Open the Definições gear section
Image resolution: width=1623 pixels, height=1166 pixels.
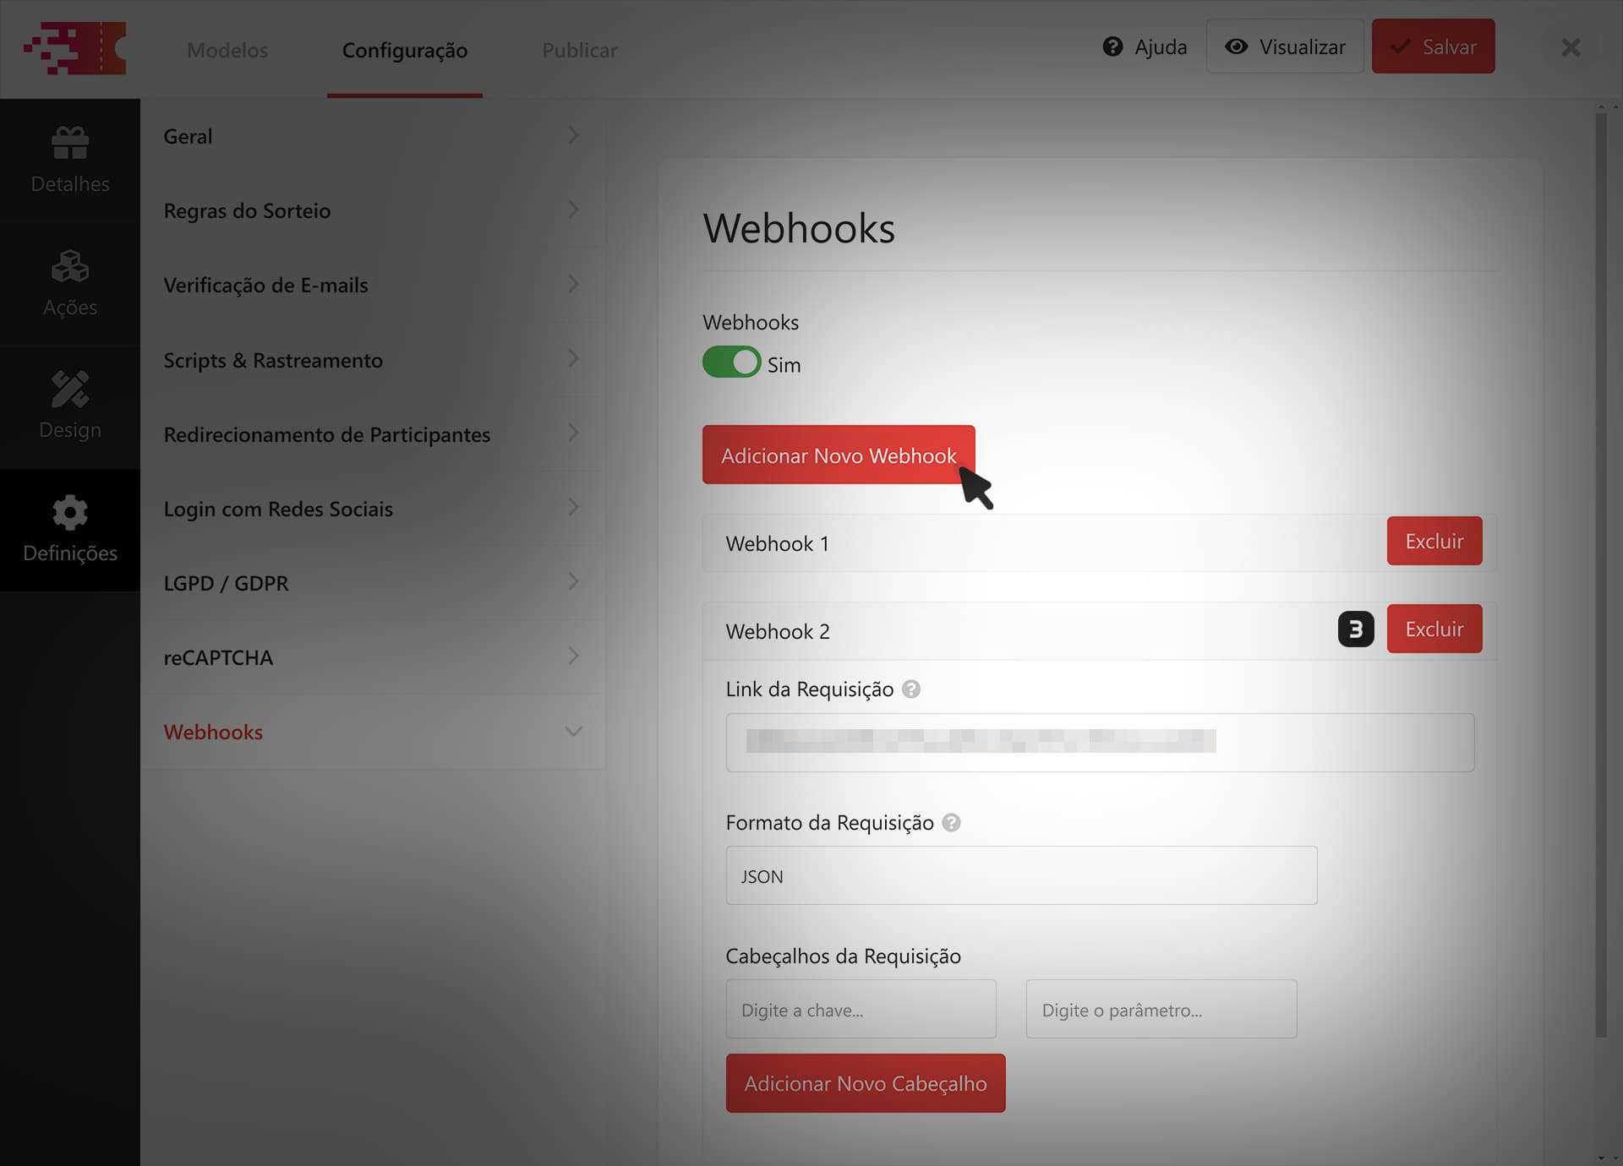(70, 530)
